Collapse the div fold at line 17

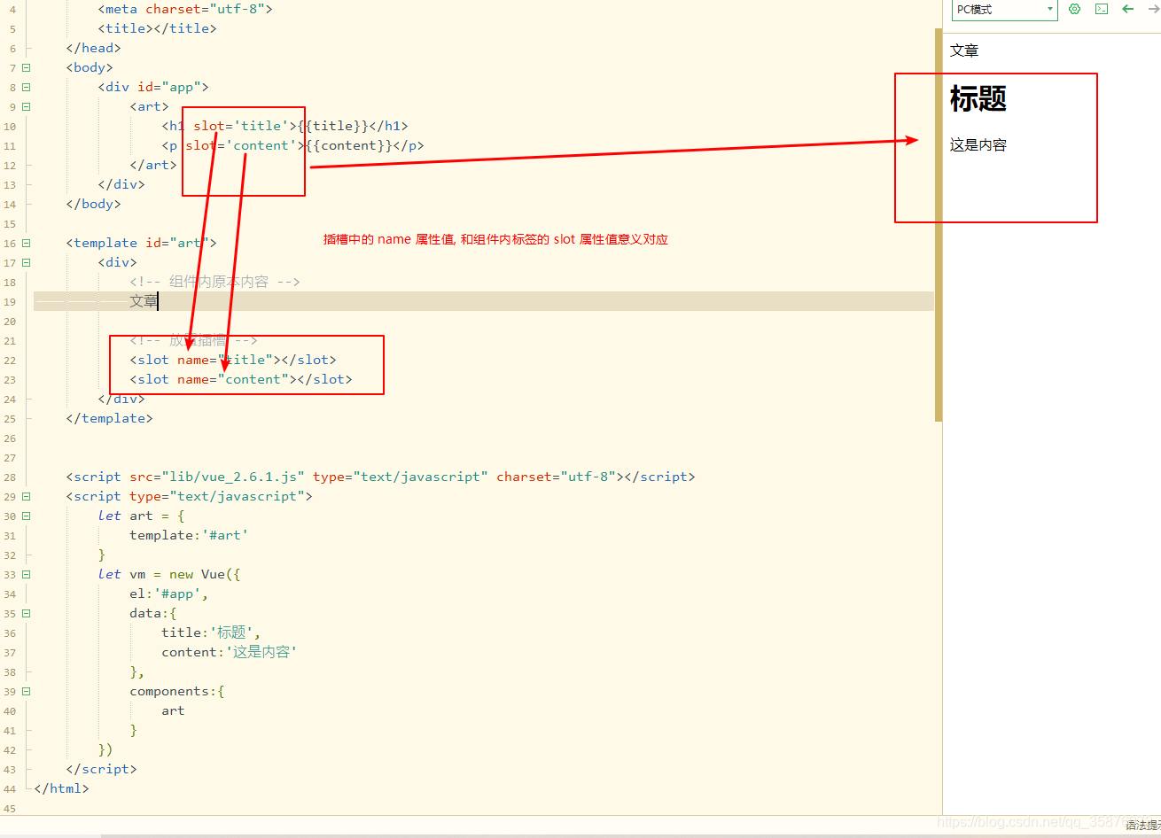click(26, 262)
